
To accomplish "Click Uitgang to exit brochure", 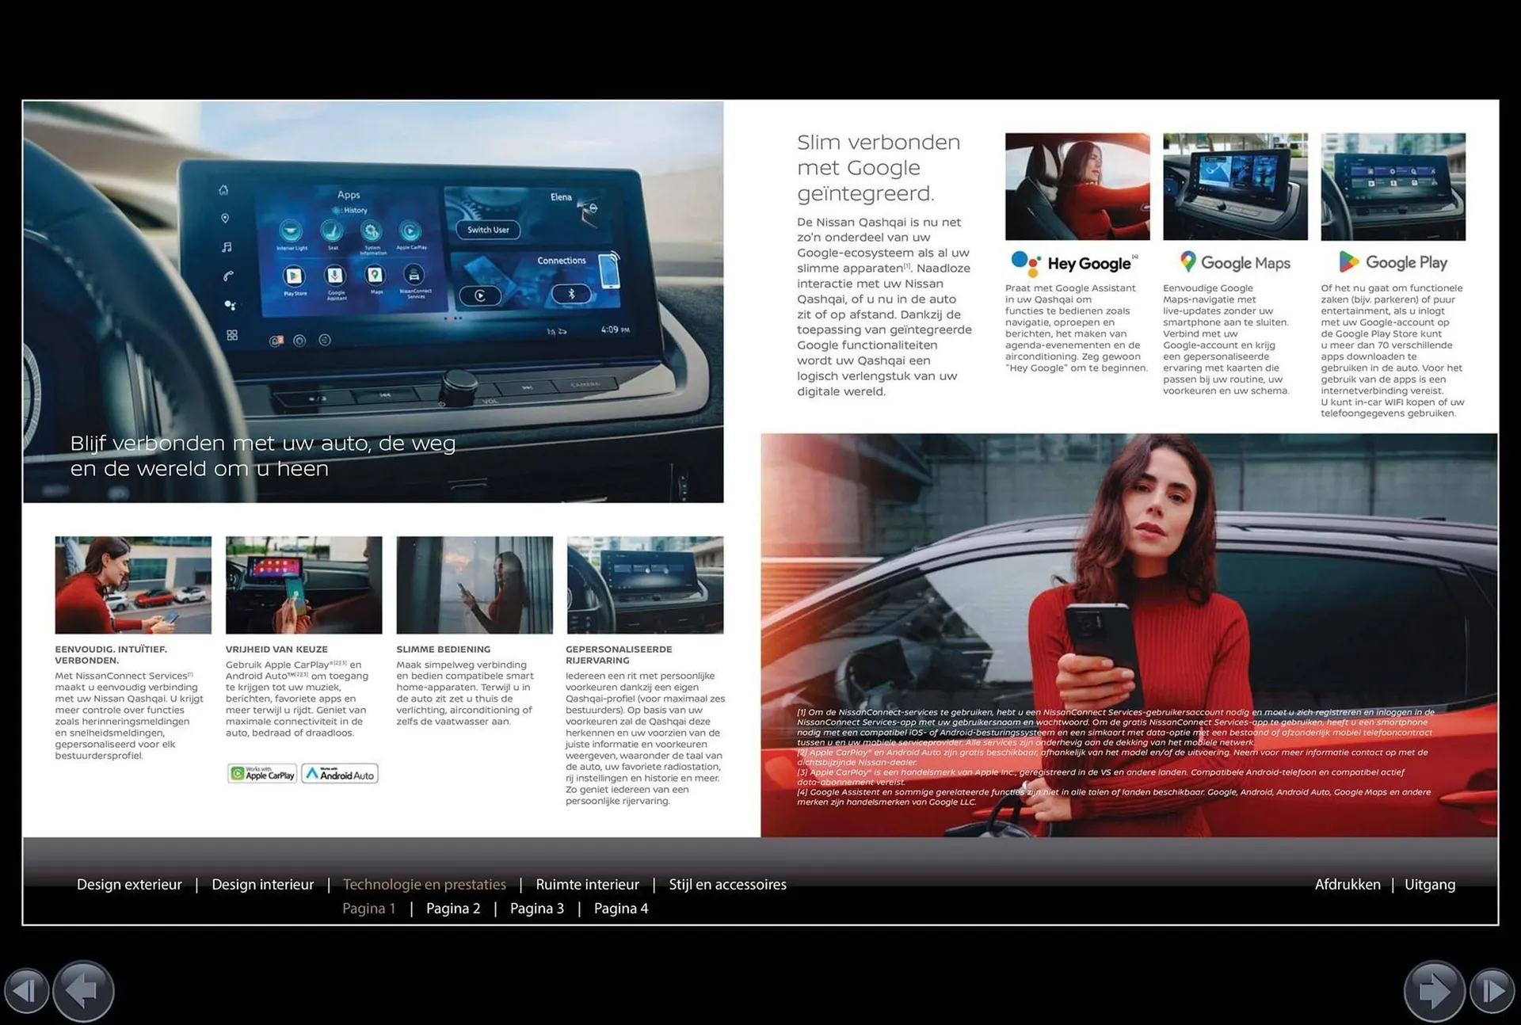I will [1429, 884].
